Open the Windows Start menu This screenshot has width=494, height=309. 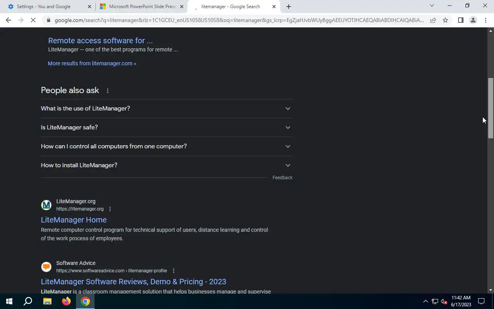pyautogui.click(x=9, y=301)
